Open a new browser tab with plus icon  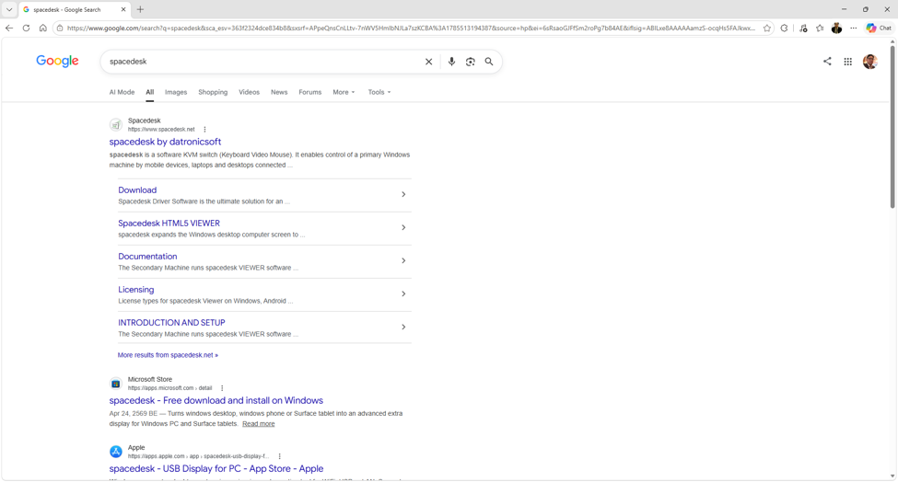point(140,10)
